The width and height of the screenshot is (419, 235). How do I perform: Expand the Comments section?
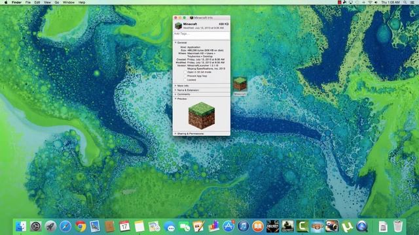click(175, 94)
